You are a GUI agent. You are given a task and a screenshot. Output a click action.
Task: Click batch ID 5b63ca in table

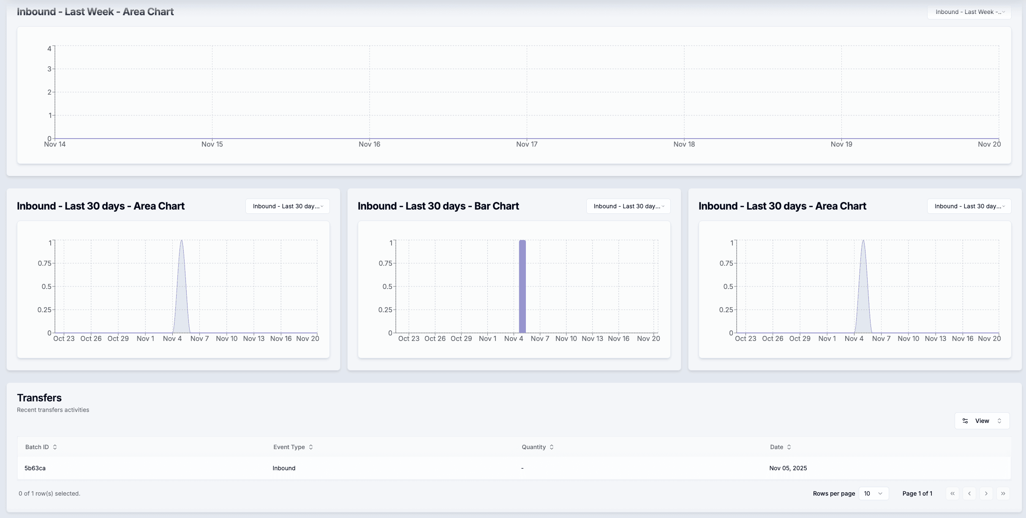[x=35, y=468]
